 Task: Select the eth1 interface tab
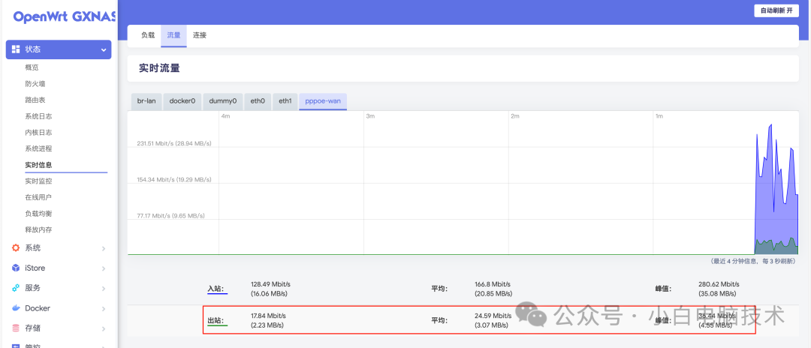pos(285,101)
